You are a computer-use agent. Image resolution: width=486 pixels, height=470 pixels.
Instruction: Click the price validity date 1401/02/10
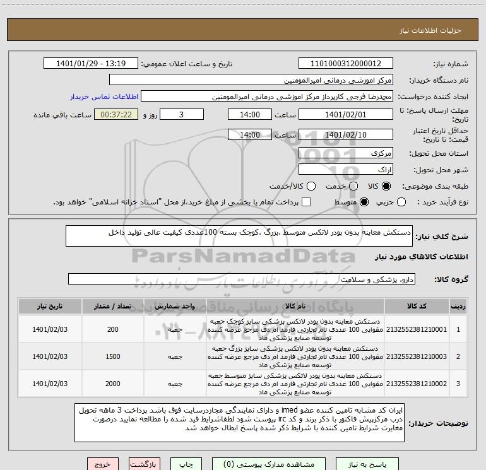346,135
